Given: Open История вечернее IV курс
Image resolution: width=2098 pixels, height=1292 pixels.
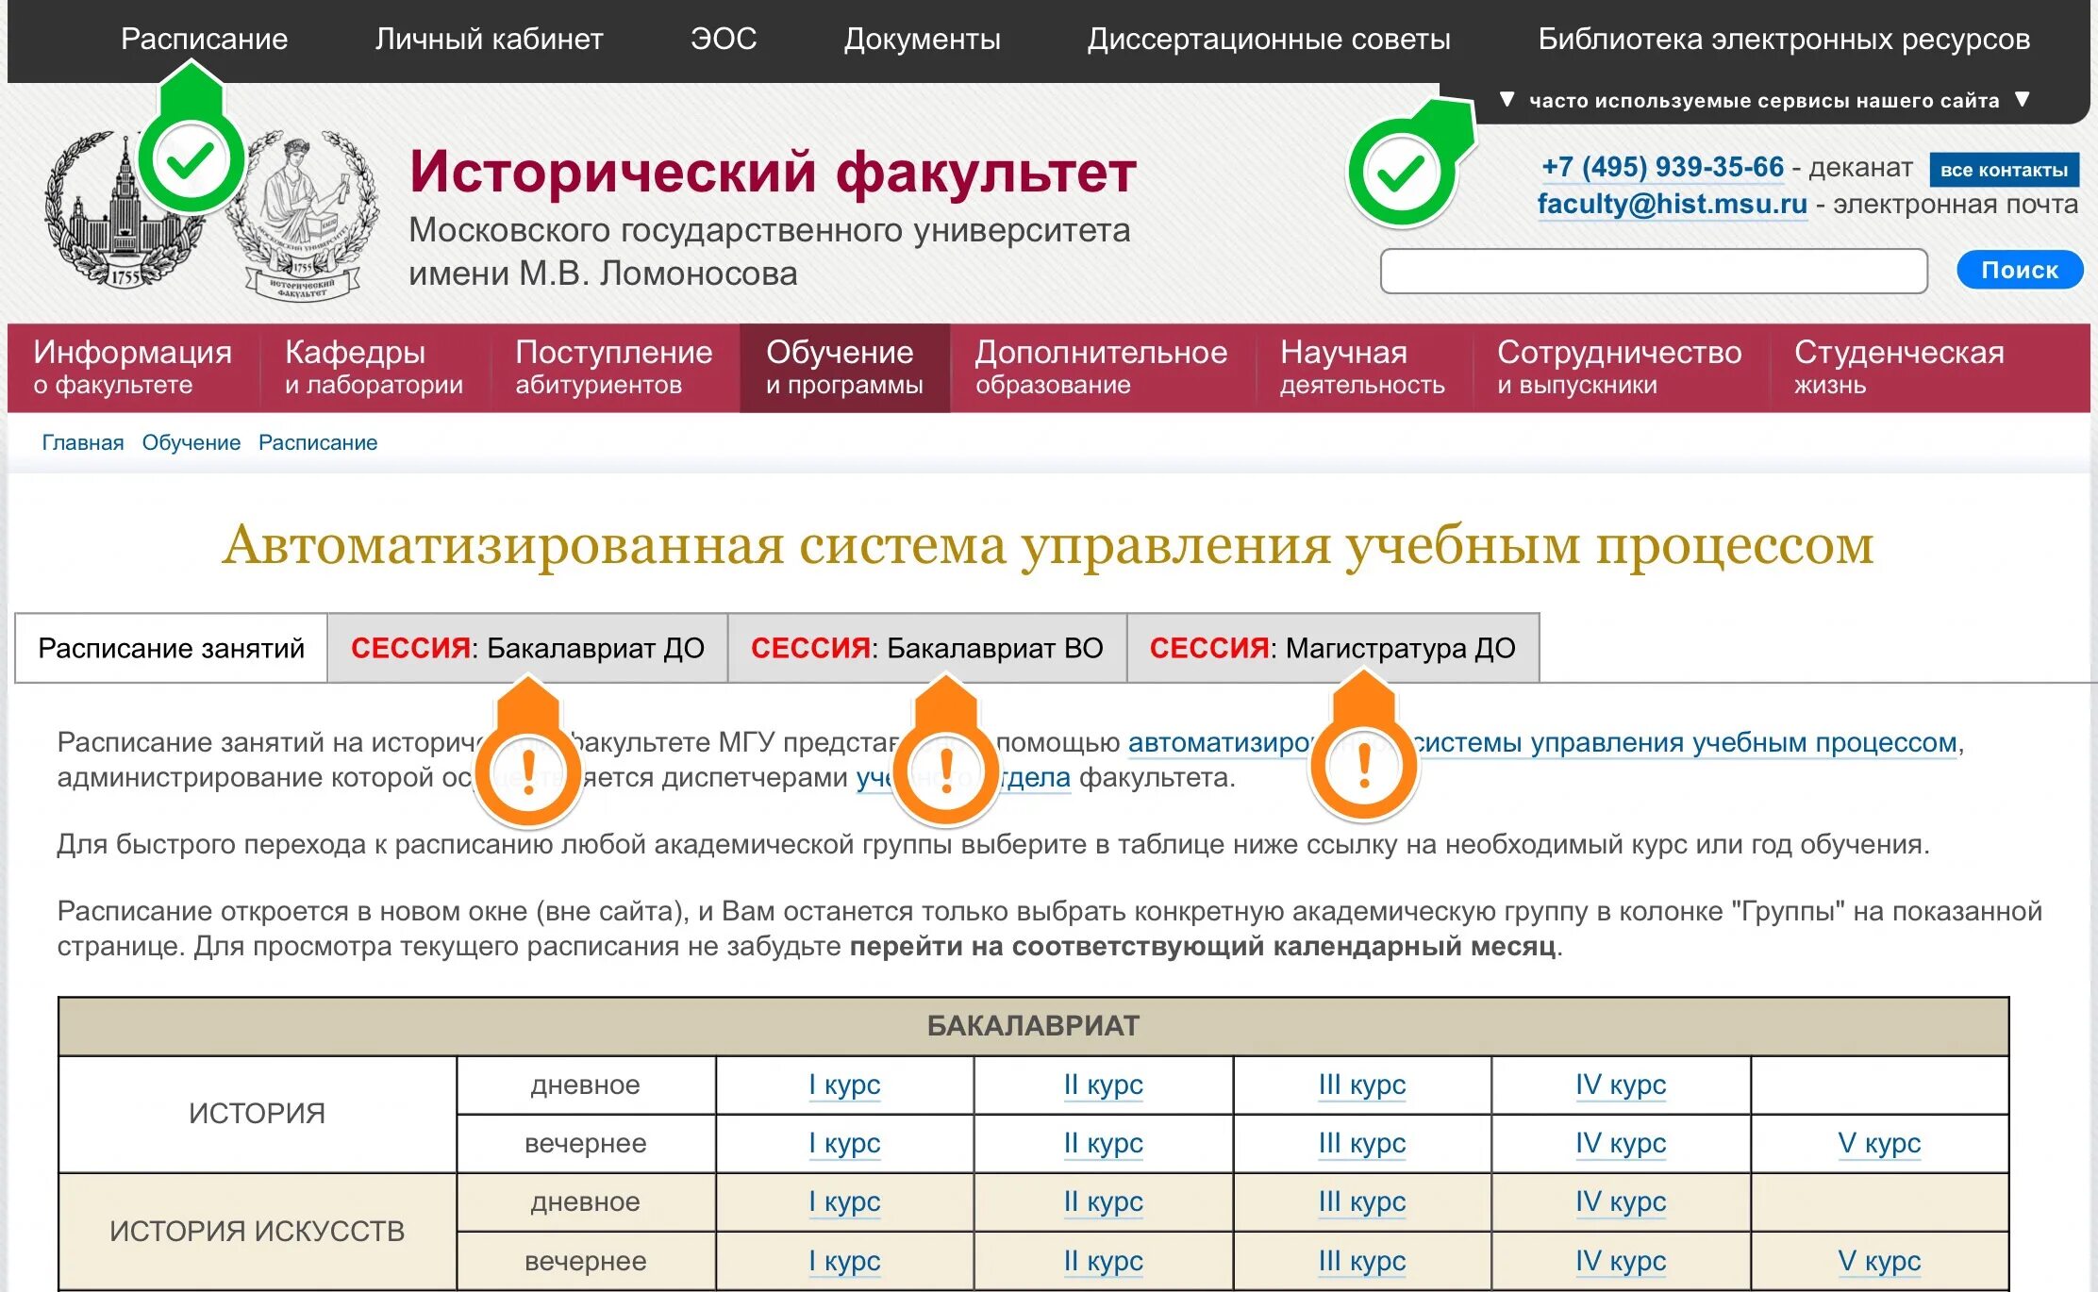Looking at the screenshot, I should tap(1621, 1144).
